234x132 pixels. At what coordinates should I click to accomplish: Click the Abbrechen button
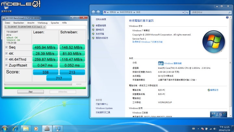tap(63, 92)
